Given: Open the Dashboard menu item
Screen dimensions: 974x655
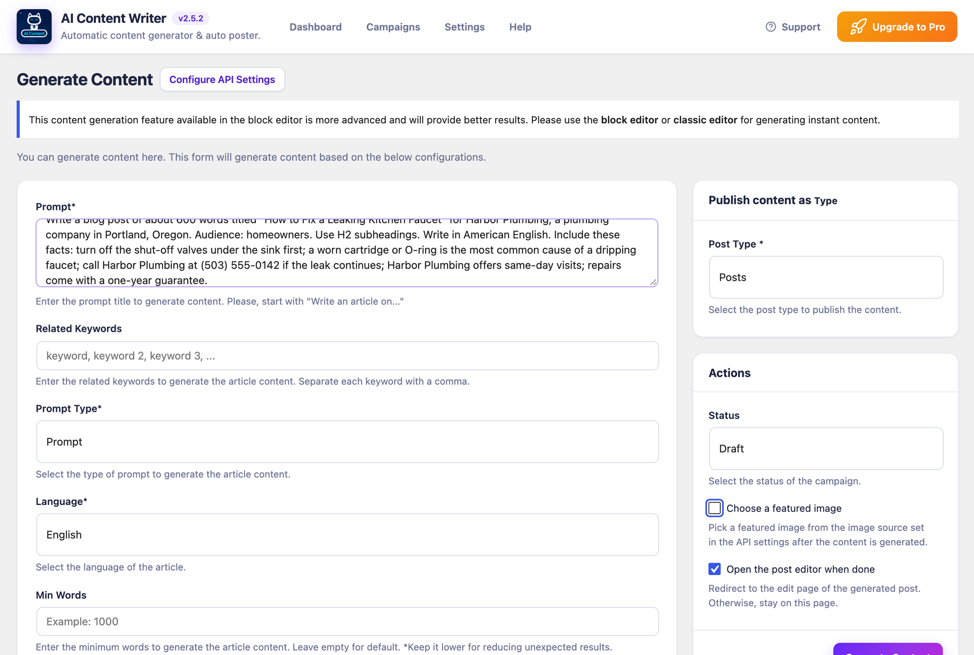Looking at the screenshot, I should coord(316,27).
